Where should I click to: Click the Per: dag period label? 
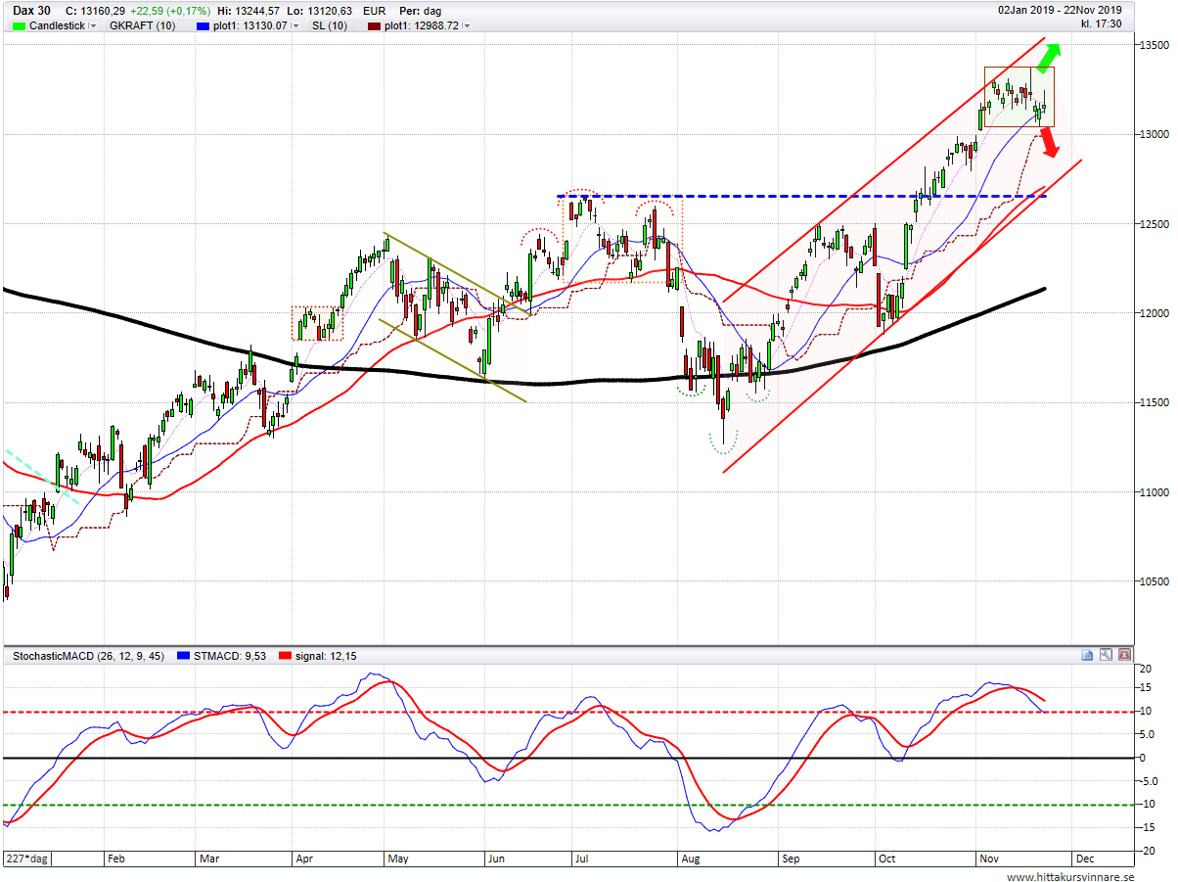tap(421, 10)
